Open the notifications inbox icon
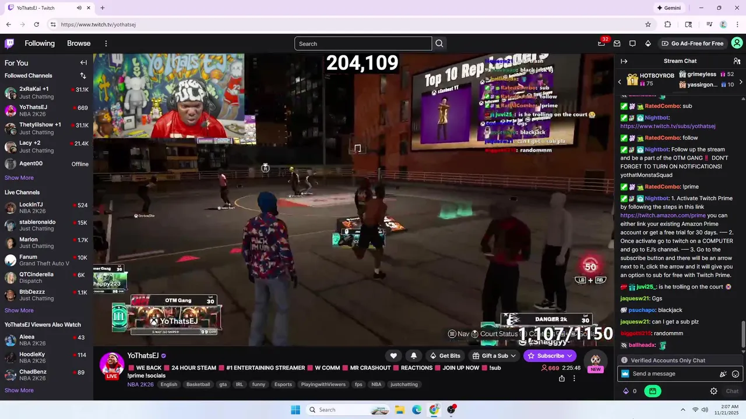Image resolution: width=746 pixels, height=419 pixels. pos(617,44)
